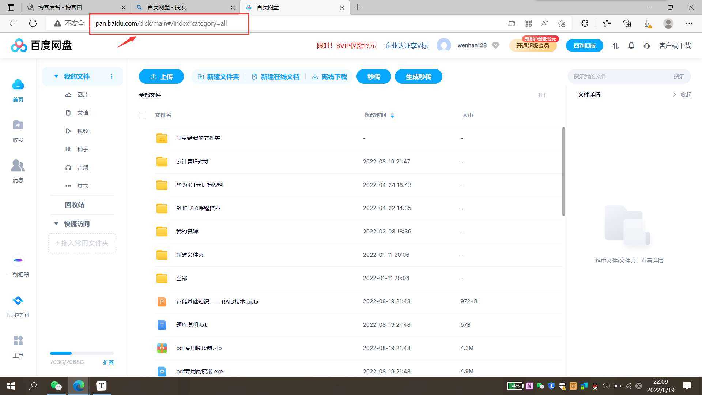
Task: Toggle the select-all files checkbox
Action: [143, 115]
